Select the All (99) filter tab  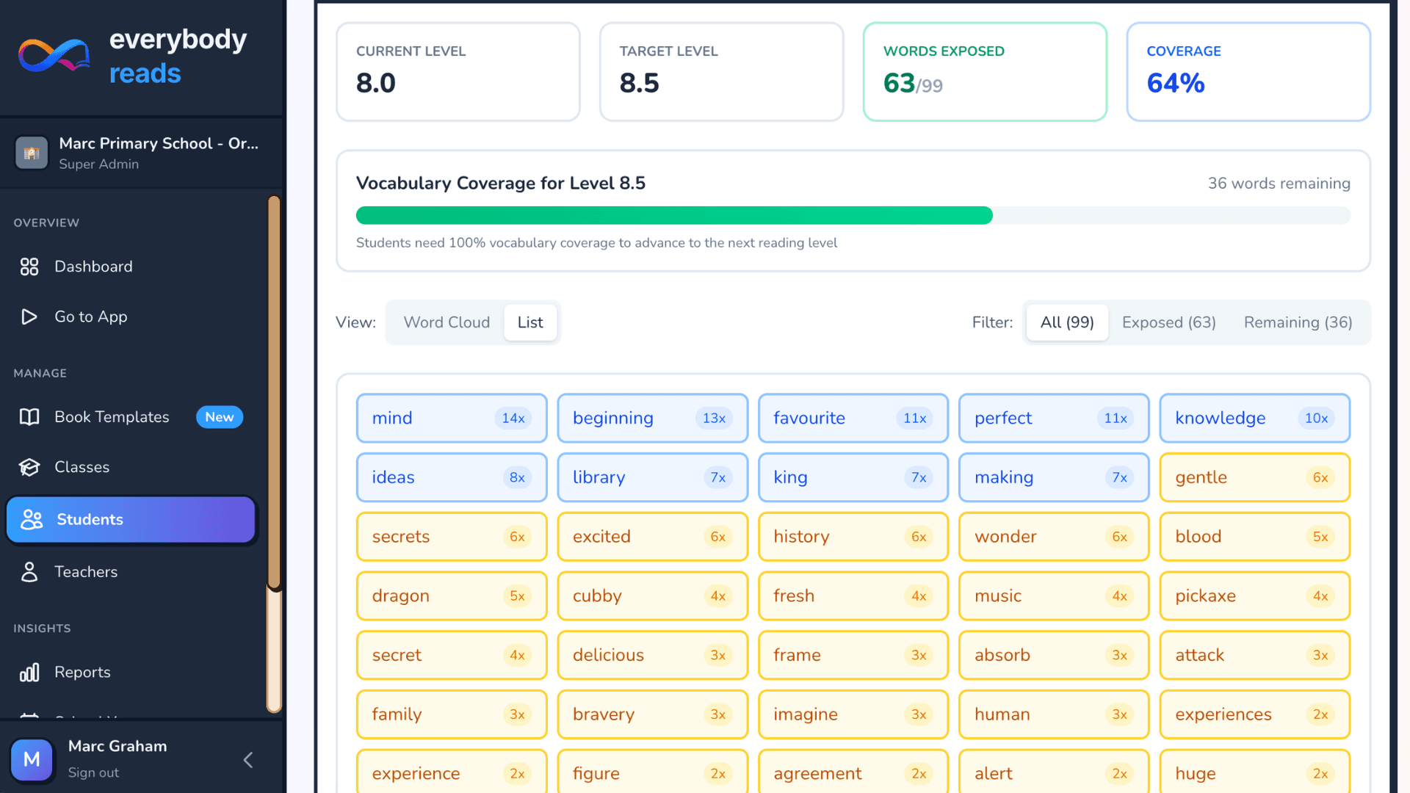(1066, 322)
